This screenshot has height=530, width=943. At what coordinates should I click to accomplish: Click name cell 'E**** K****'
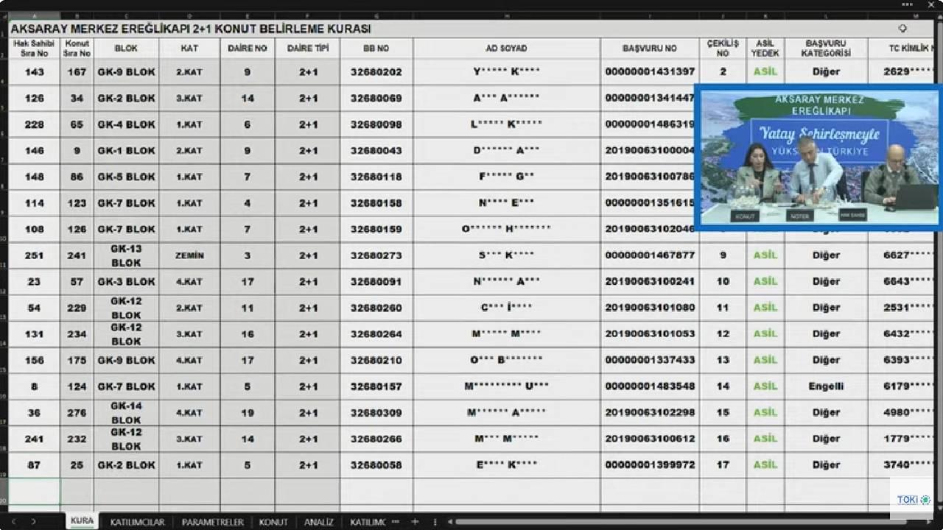coord(507,465)
